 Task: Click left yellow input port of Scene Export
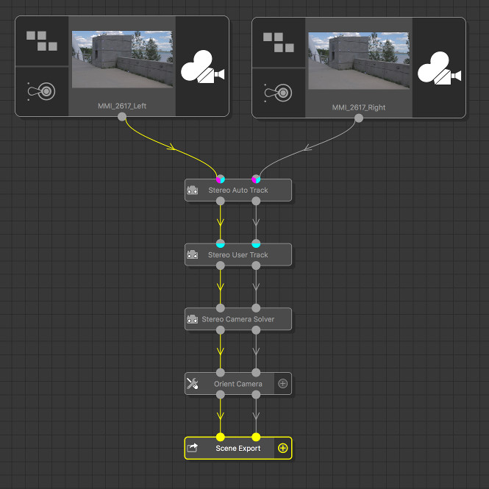(x=221, y=438)
